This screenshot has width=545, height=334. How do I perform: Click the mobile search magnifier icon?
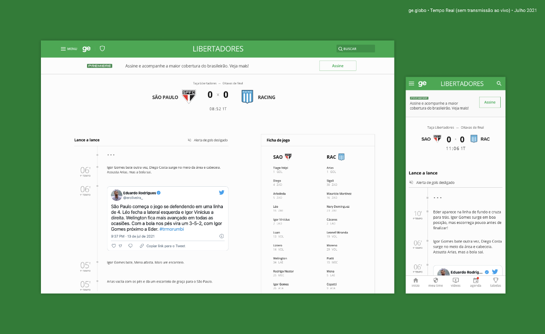point(499,83)
